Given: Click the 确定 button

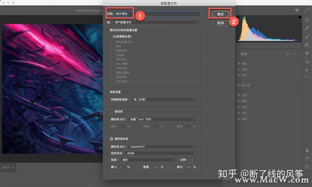Looking at the screenshot, I should point(221,14).
